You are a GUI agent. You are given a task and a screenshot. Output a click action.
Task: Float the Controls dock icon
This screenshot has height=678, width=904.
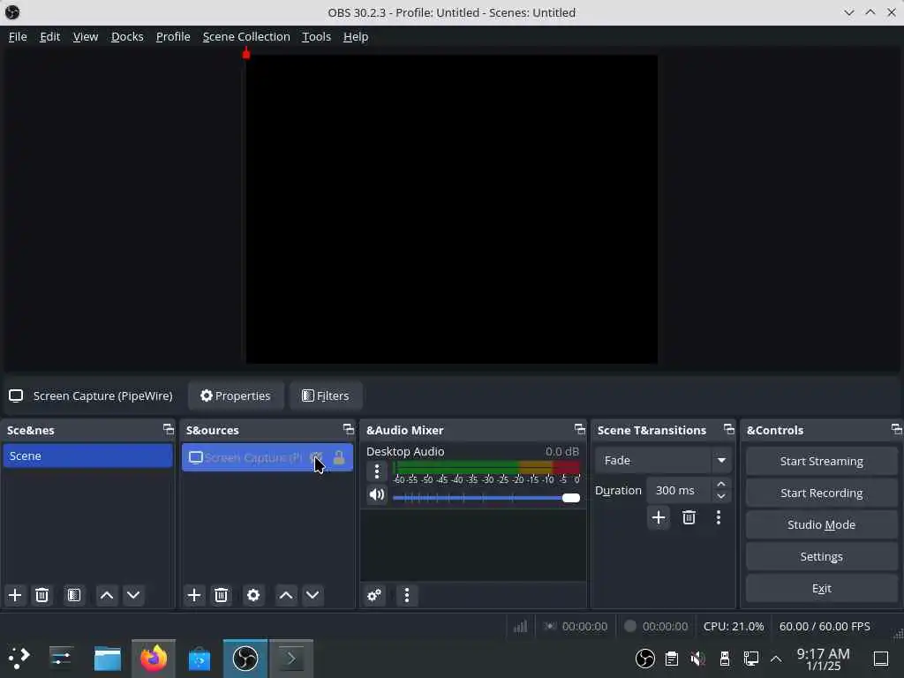pos(896,429)
